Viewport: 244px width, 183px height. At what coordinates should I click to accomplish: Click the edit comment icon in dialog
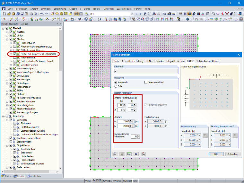[x=122, y=154]
